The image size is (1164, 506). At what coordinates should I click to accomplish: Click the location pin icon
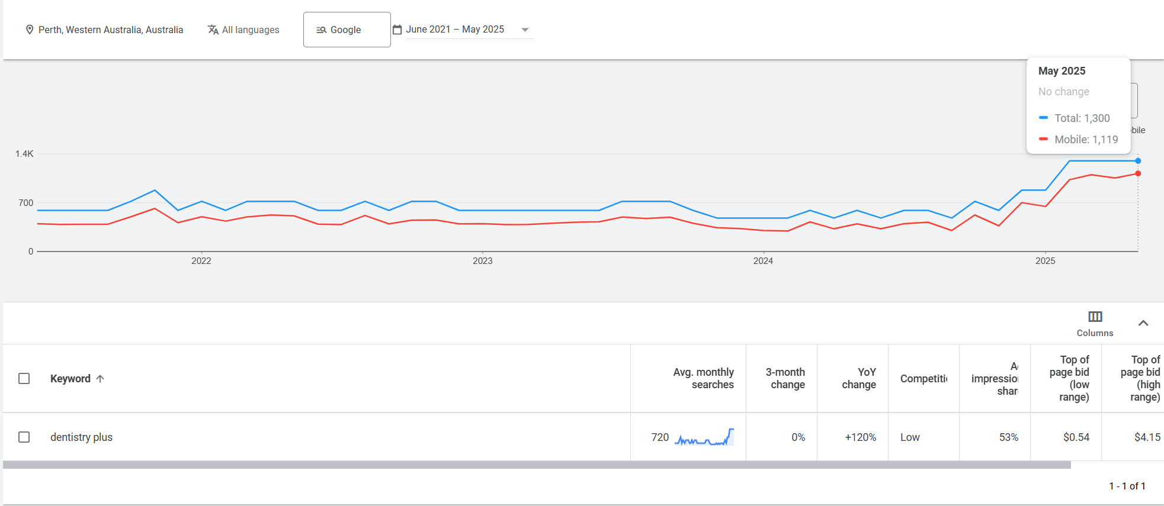(x=29, y=30)
